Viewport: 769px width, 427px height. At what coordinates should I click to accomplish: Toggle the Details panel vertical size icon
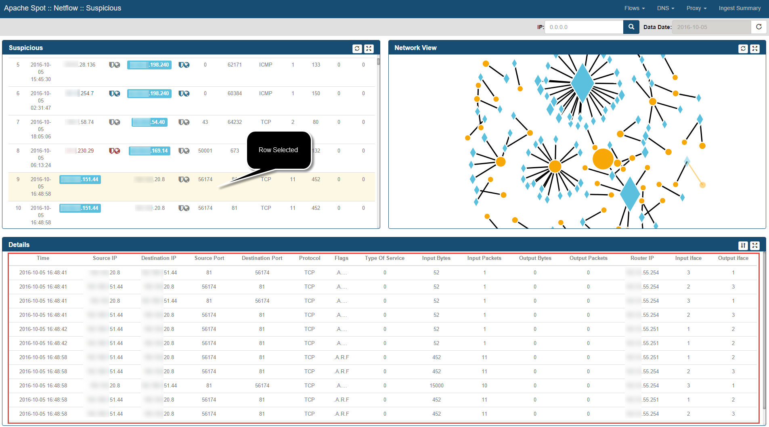click(x=743, y=245)
